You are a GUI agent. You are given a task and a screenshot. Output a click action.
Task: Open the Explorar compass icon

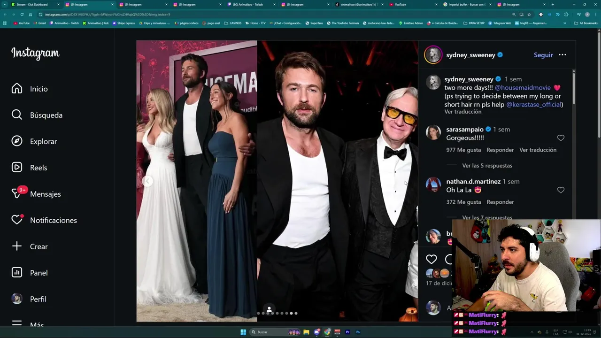[17, 141]
